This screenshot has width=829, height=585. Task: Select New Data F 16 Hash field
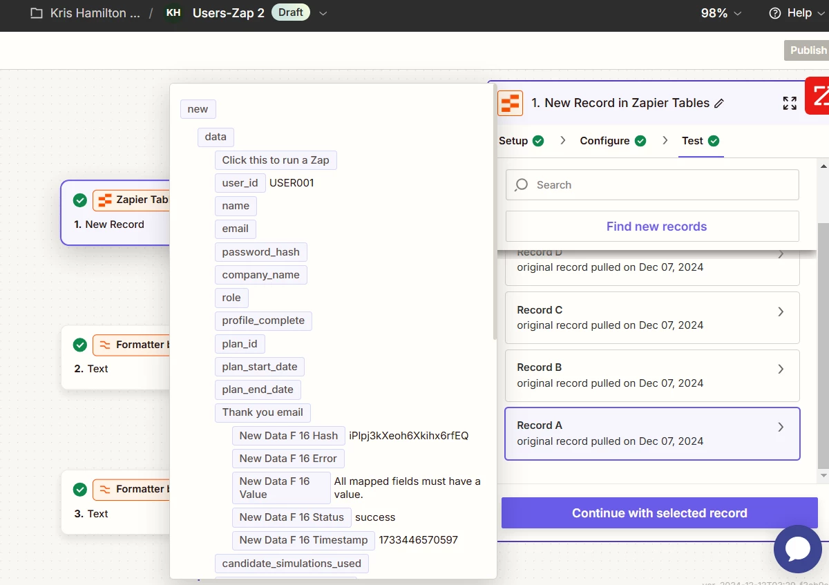[x=289, y=436]
